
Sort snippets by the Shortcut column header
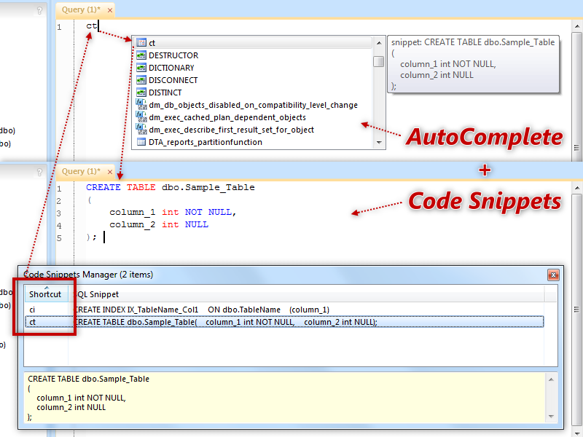click(46, 294)
